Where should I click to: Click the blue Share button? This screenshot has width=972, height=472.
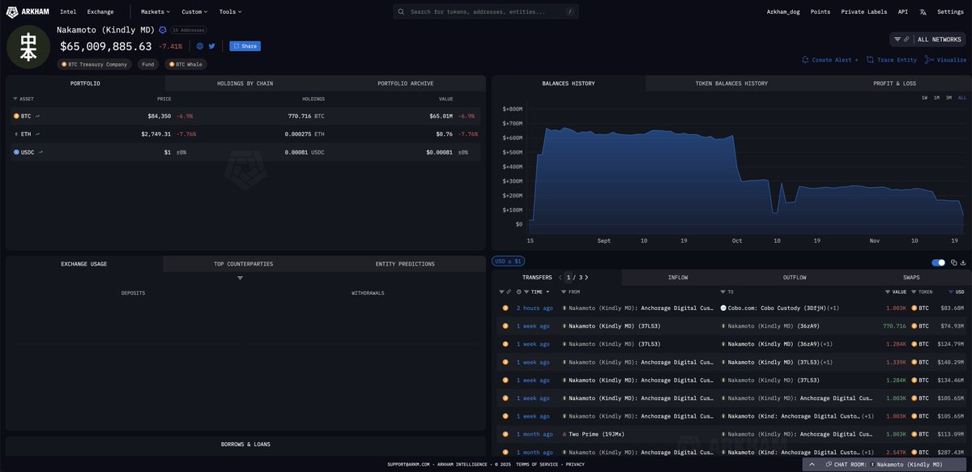(245, 46)
